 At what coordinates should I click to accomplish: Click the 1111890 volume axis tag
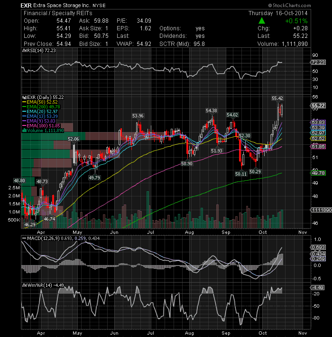click(x=321, y=210)
